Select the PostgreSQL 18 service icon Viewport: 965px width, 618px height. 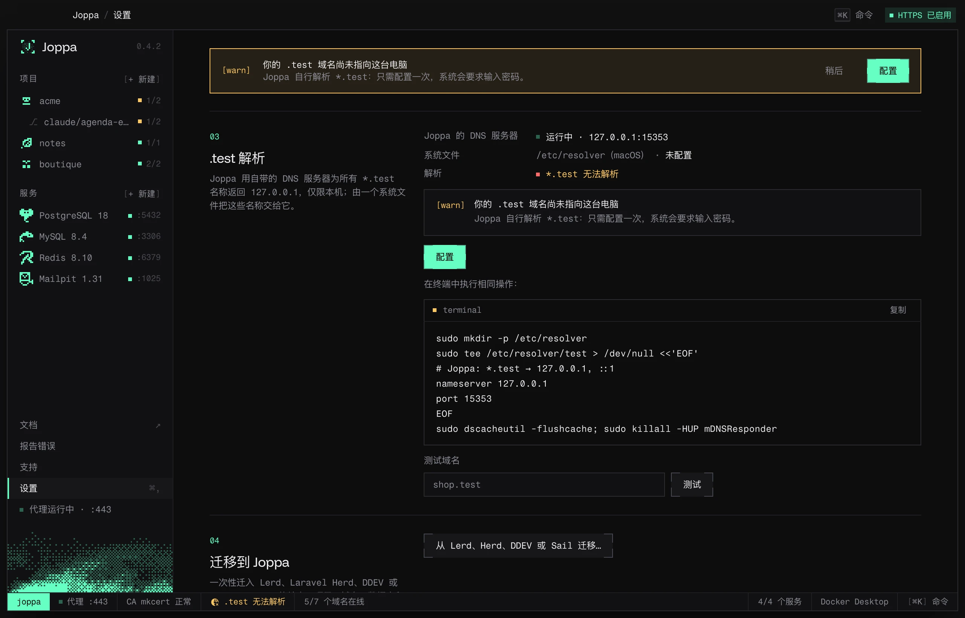[26, 215]
